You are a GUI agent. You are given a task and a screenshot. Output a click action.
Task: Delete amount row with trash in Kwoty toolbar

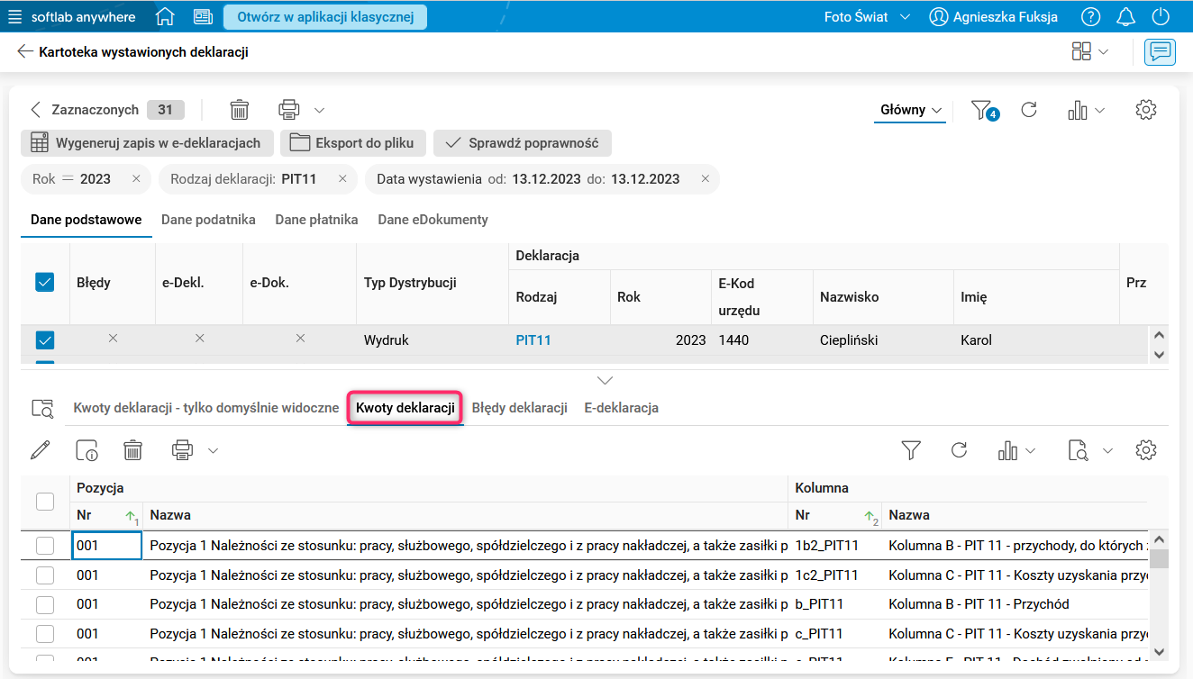(133, 450)
